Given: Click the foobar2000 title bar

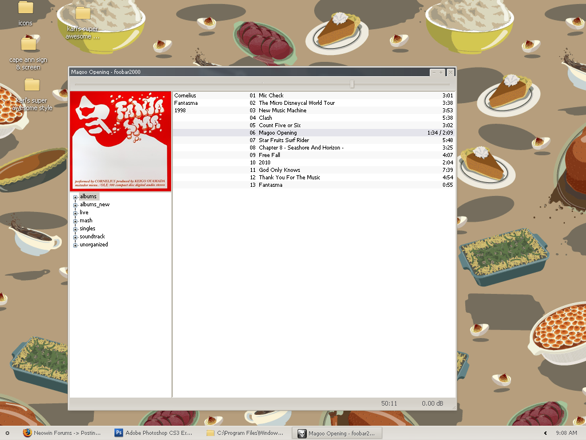Looking at the screenshot, I should point(248,72).
